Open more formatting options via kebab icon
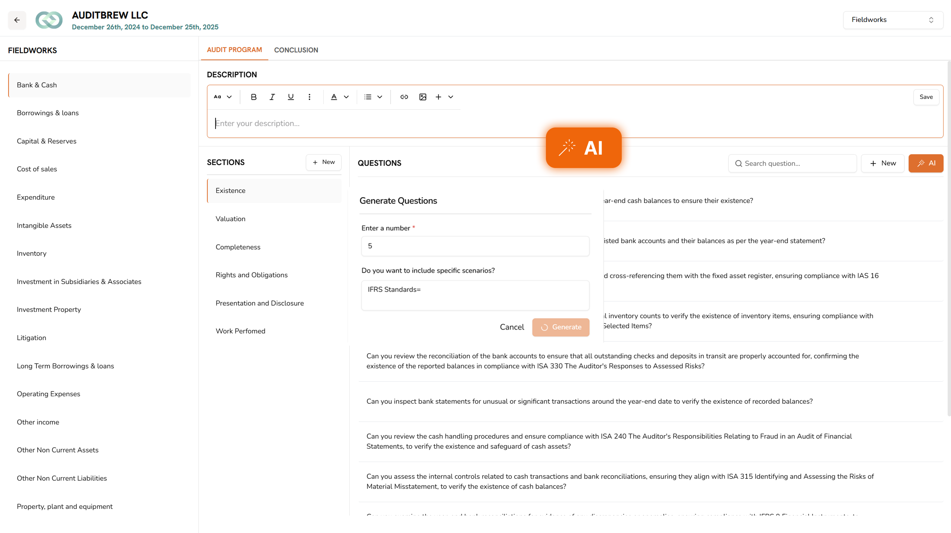This screenshot has width=951, height=533. (x=309, y=97)
